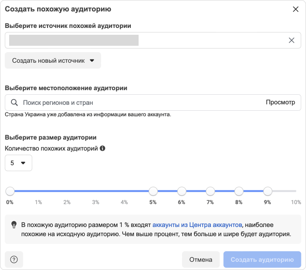This screenshot has height=270, width=306.
Task: Close the lookalike audience dialog
Action: pos(295,9)
